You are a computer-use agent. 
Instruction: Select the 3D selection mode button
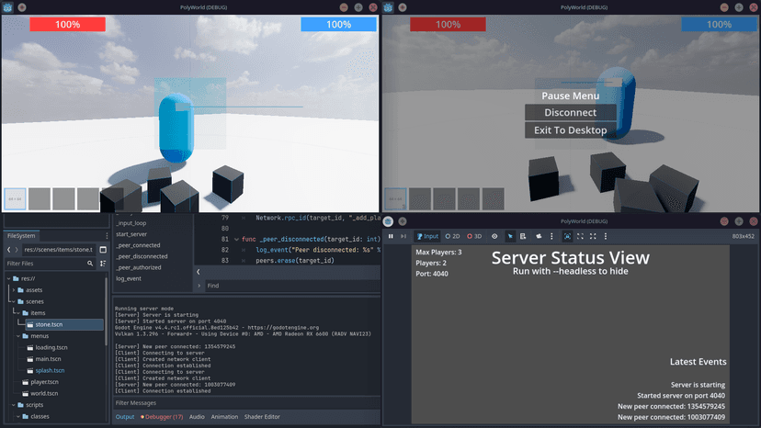pos(474,236)
